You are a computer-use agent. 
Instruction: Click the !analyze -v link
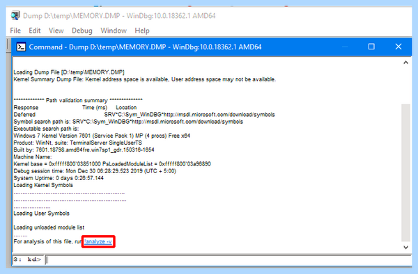point(98,241)
